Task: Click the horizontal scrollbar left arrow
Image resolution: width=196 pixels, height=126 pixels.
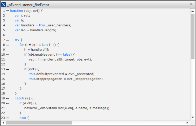Action: click(x=3, y=122)
